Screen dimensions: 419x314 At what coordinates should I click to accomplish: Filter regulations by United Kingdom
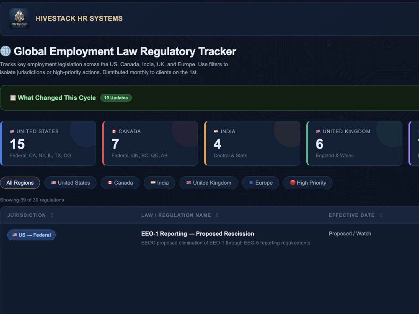[x=208, y=183]
